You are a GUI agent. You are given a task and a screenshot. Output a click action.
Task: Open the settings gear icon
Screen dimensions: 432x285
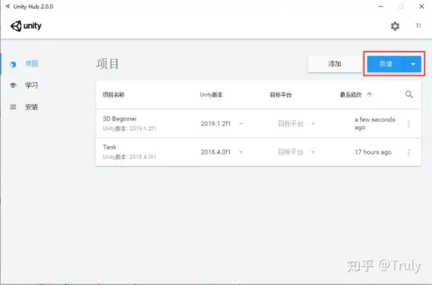pyautogui.click(x=395, y=26)
